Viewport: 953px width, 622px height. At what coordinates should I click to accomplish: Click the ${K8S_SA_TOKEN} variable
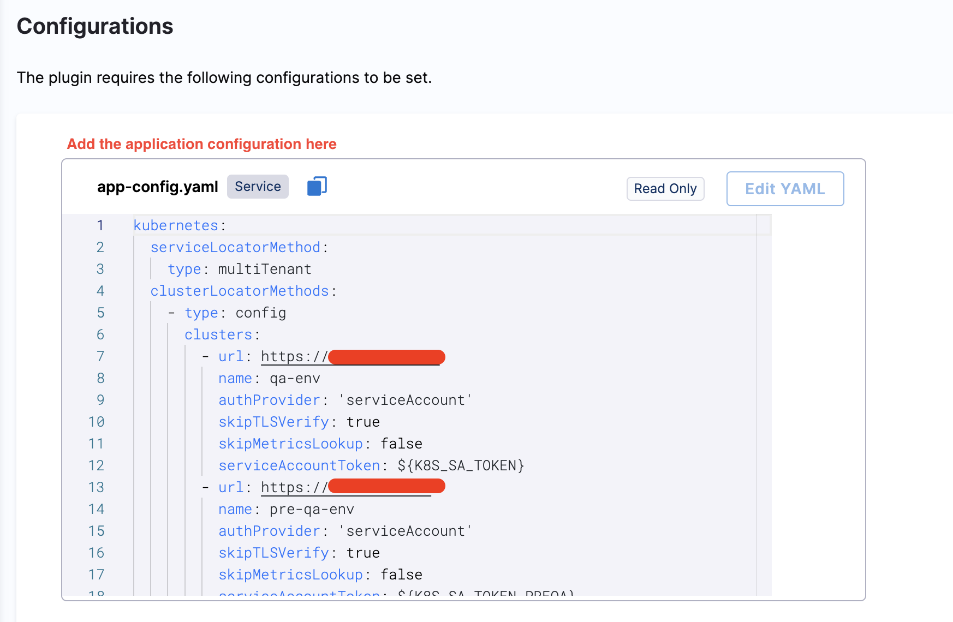[461, 465]
